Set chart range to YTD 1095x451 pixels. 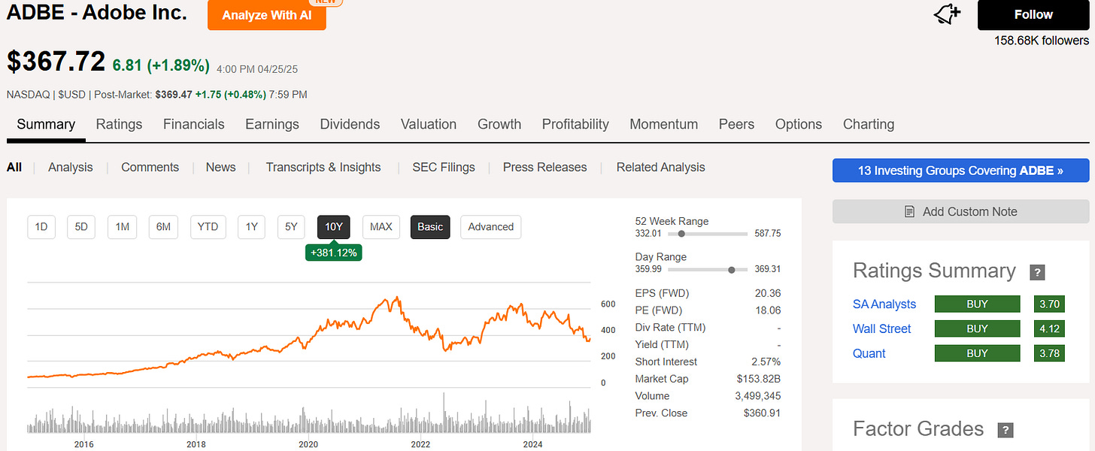point(208,226)
